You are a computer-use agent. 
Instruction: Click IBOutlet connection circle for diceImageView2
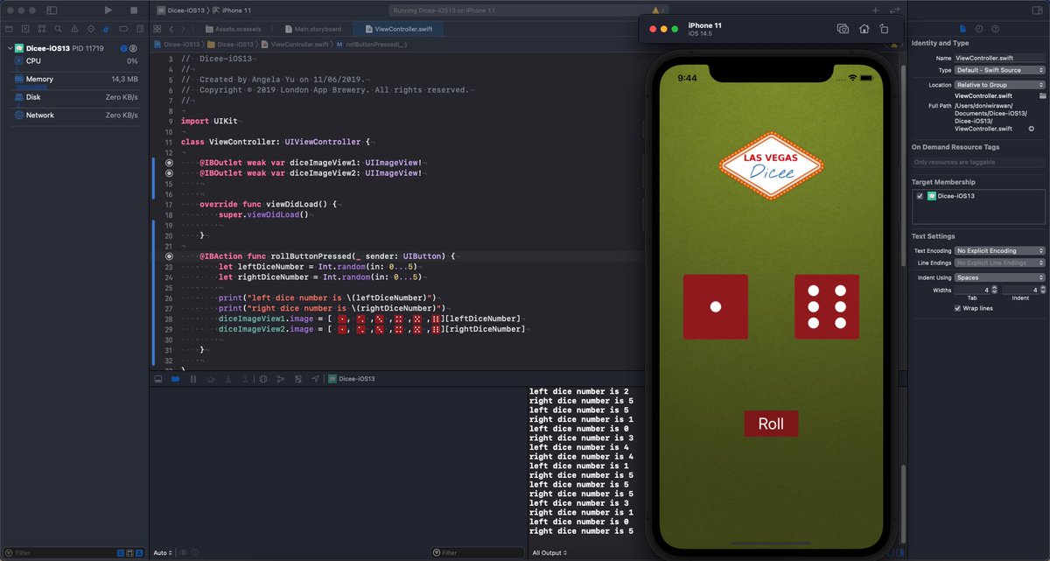coord(169,173)
